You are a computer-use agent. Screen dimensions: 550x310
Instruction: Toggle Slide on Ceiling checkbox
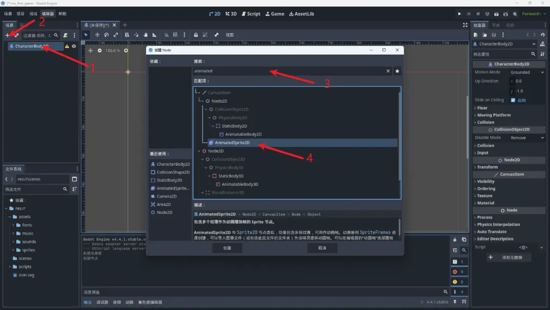point(513,100)
